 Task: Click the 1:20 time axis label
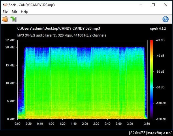coord(63,124)
